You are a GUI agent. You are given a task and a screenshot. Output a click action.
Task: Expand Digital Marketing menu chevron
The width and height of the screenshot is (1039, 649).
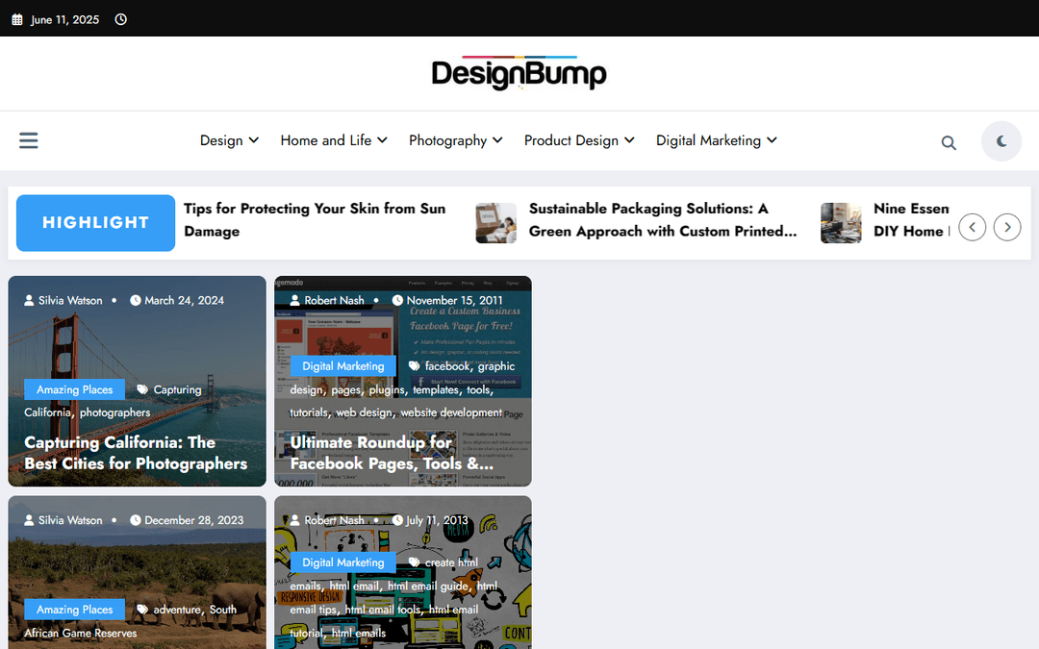[772, 140]
